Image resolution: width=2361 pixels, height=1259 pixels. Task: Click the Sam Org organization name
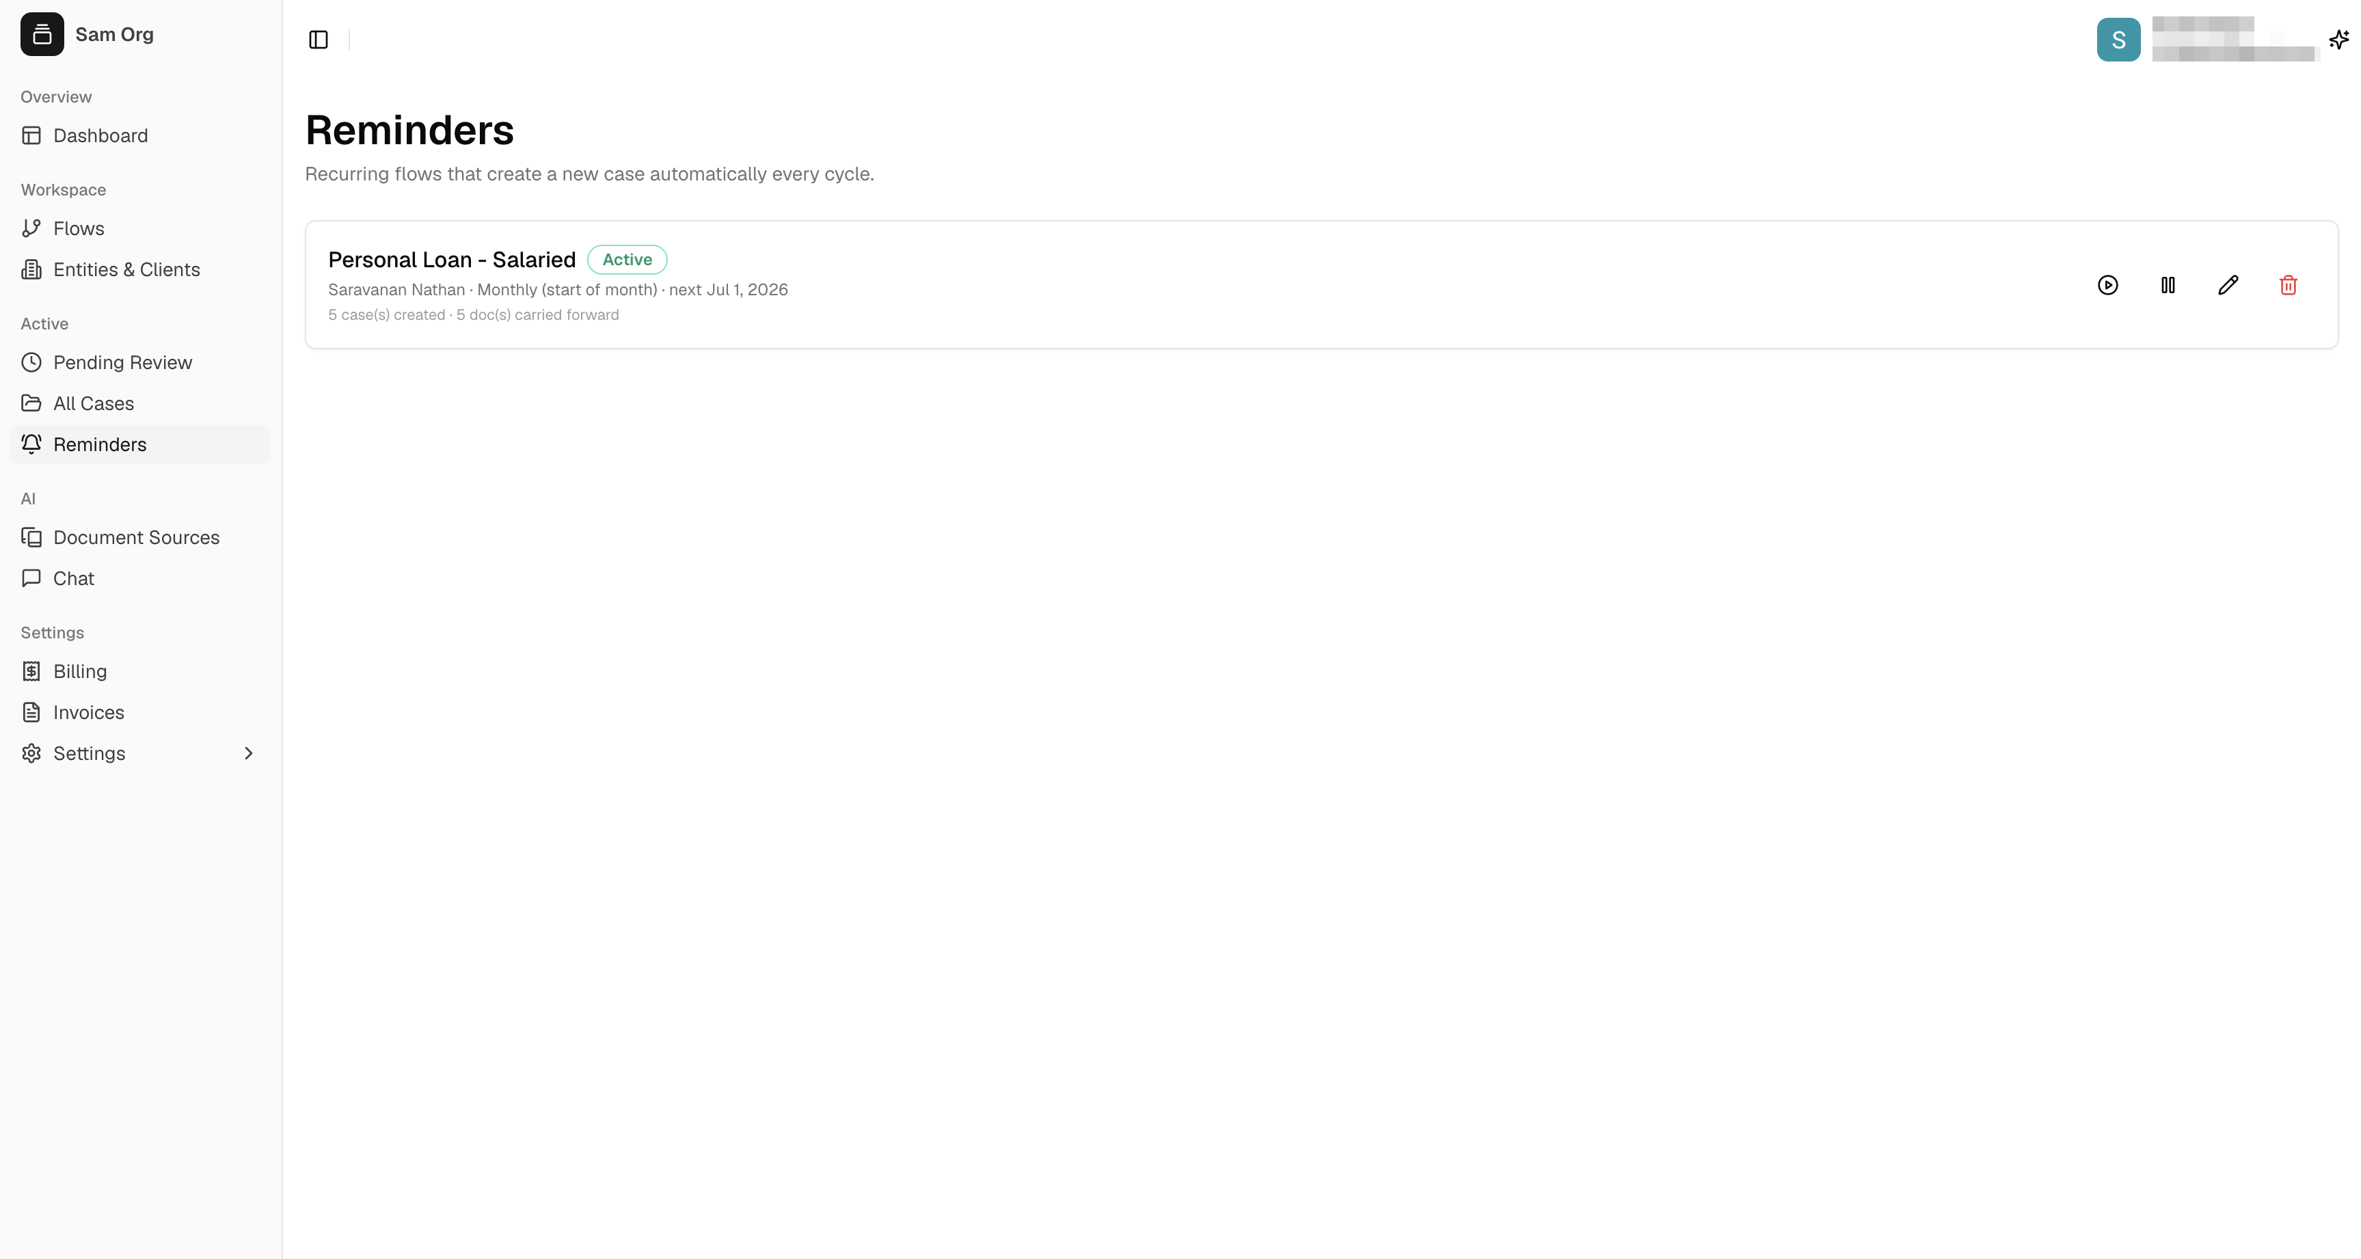pos(115,34)
